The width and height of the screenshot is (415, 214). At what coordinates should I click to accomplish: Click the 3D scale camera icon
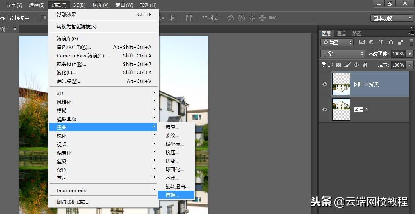coord(273,18)
